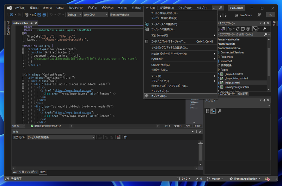Click Alphabetical sort icon in Properties panel
Image resolution: width=282 pixels, height=186 pixels.
point(213,111)
